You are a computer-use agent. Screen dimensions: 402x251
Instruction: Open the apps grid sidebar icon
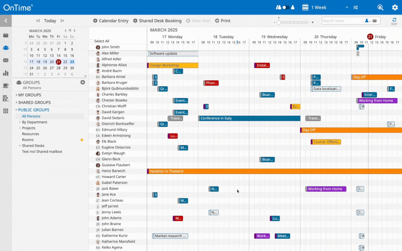6,111
